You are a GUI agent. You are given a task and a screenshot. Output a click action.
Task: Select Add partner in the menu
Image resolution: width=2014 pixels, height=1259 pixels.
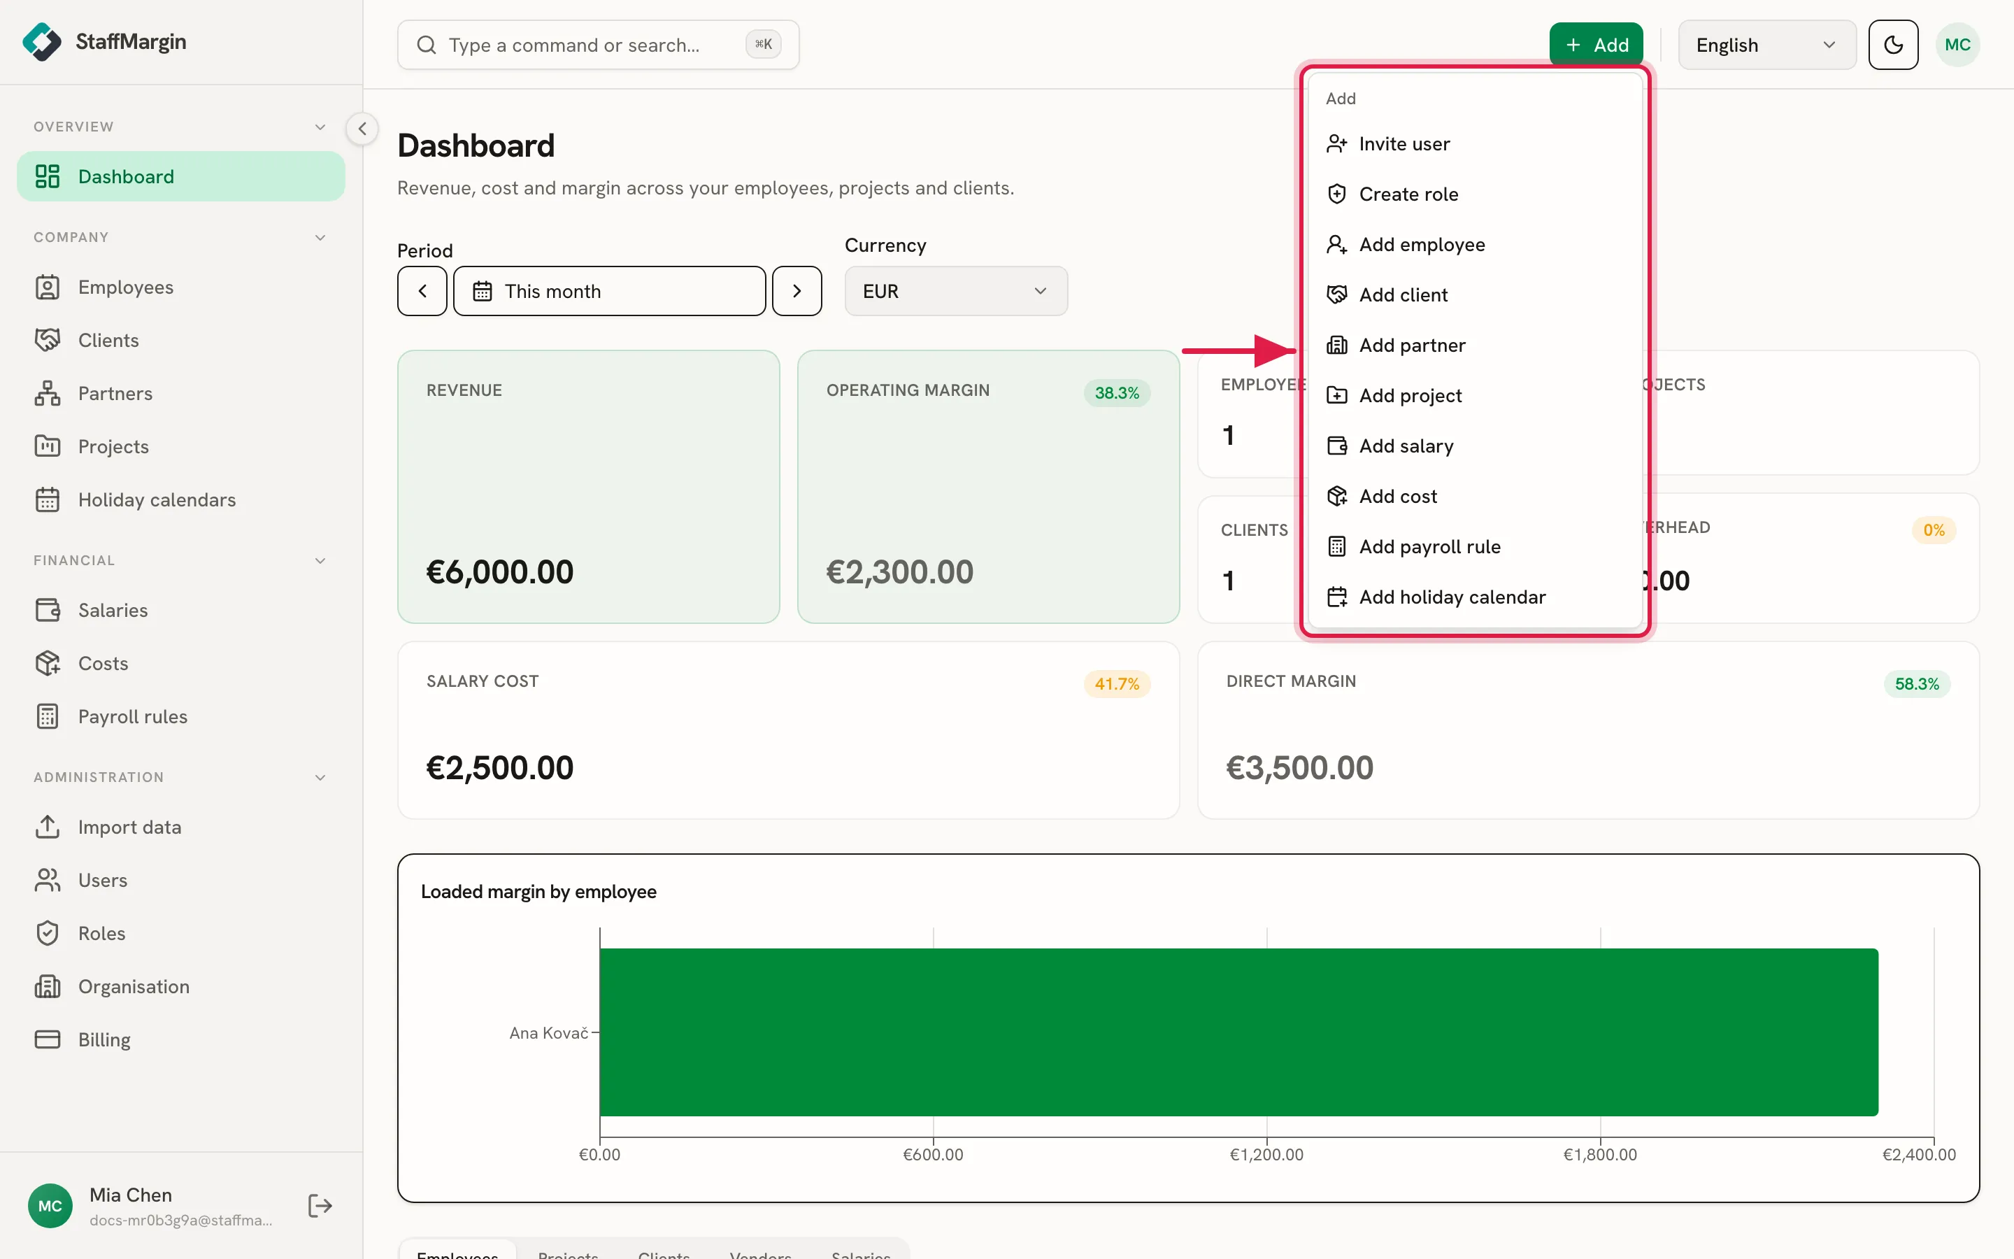[x=1475, y=346]
